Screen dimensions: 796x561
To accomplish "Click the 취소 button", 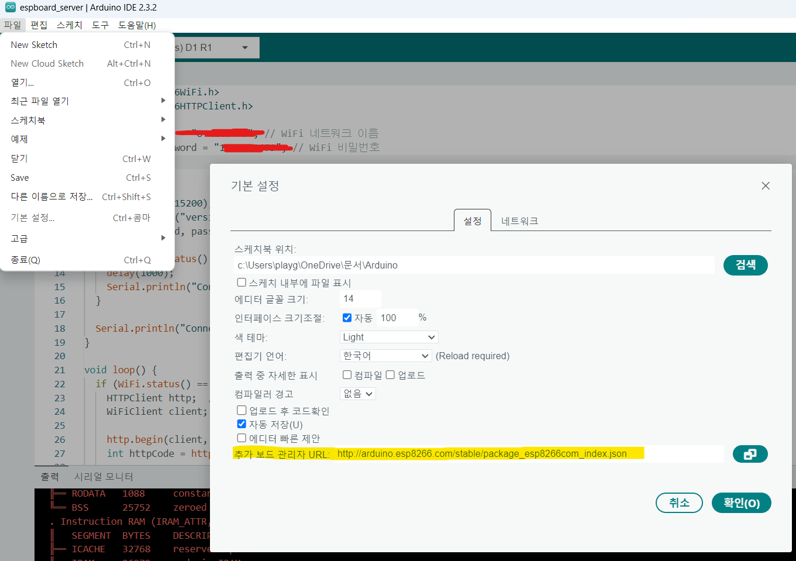I will [679, 503].
